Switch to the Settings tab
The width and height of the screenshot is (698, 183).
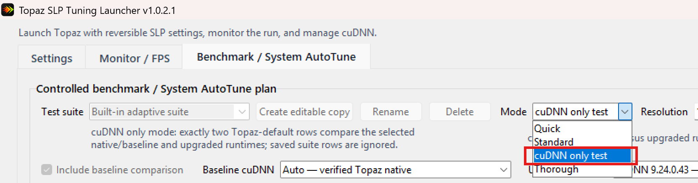[x=52, y=58]
